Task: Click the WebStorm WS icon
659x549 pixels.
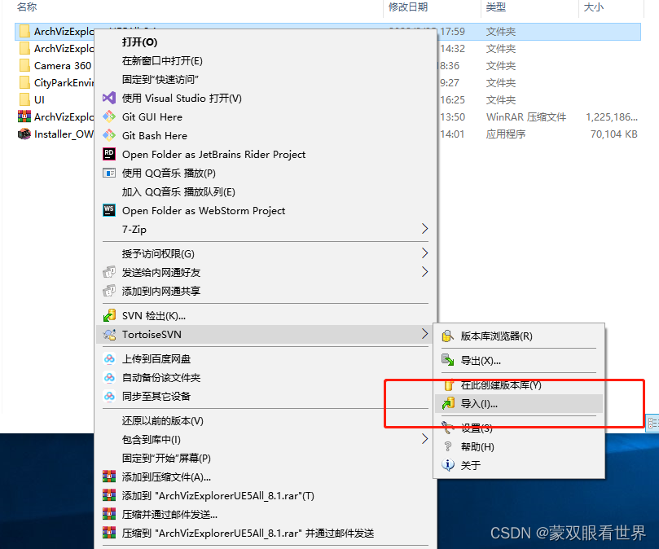Action: click(x=109, y=210)
